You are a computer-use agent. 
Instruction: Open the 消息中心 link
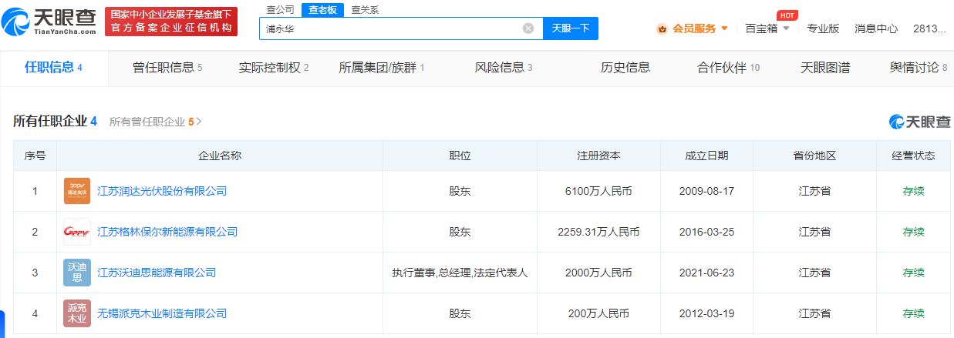876,28
